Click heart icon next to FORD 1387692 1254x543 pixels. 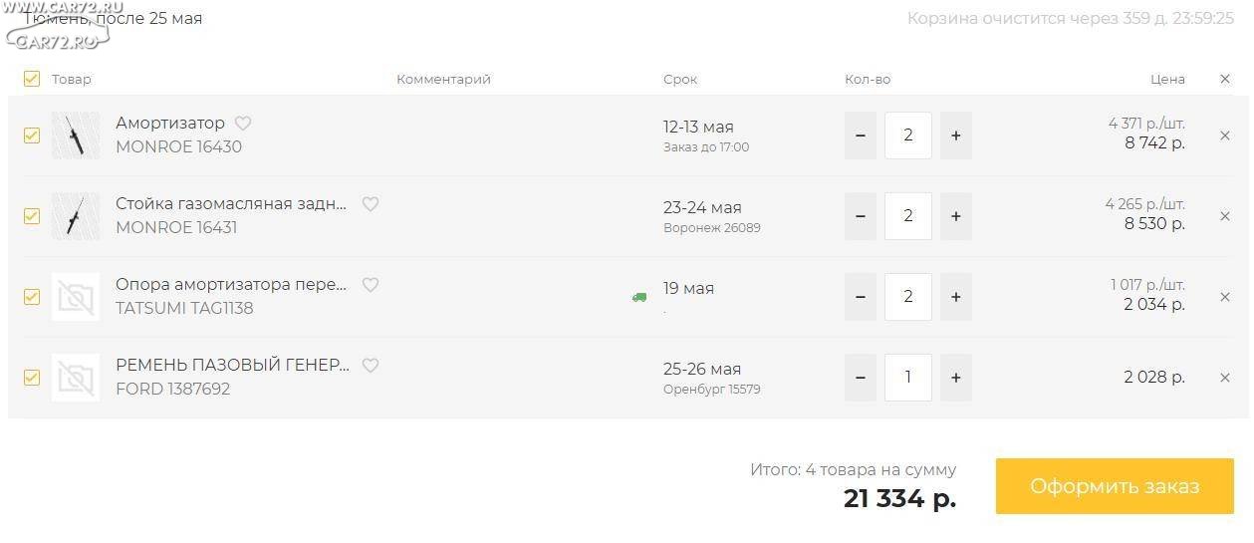tap(371, 366)
